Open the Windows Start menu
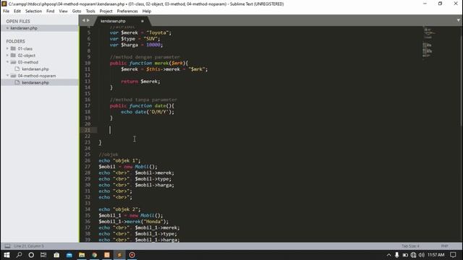The width and height of the screenshot is (463, 260). click(x=7, y=255)
